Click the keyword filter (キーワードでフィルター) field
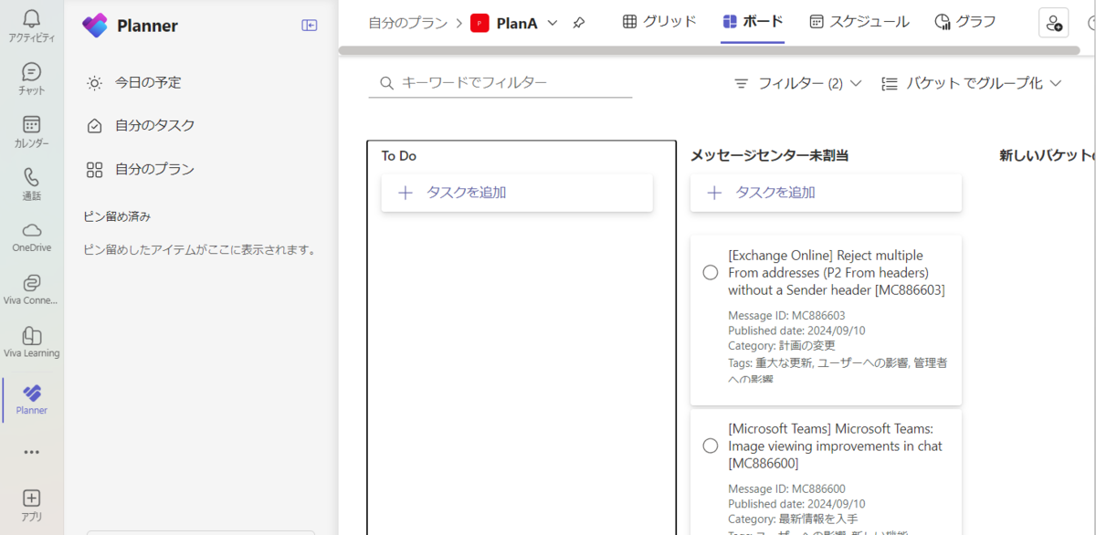The image size is (1096, 535). (x=501, y=83)
